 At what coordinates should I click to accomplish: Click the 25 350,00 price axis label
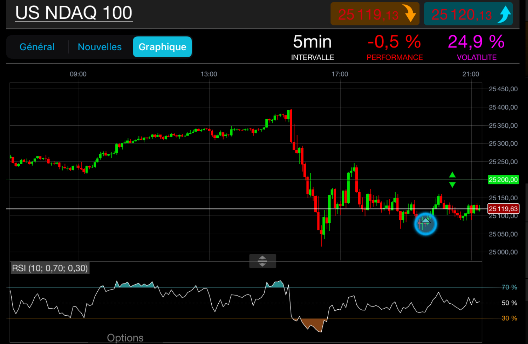click(503, 126)
